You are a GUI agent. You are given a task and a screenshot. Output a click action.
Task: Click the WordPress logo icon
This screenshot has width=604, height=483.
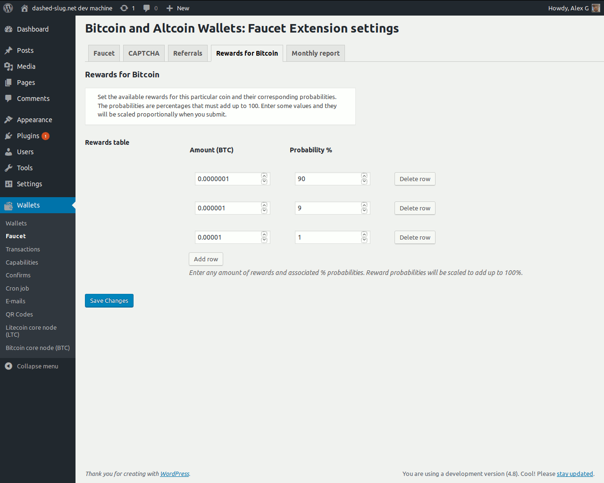pos(8,8)
